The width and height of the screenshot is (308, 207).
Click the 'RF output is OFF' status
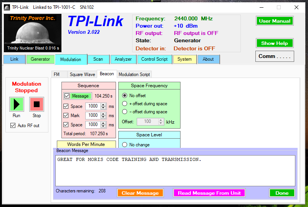(196, 33)
